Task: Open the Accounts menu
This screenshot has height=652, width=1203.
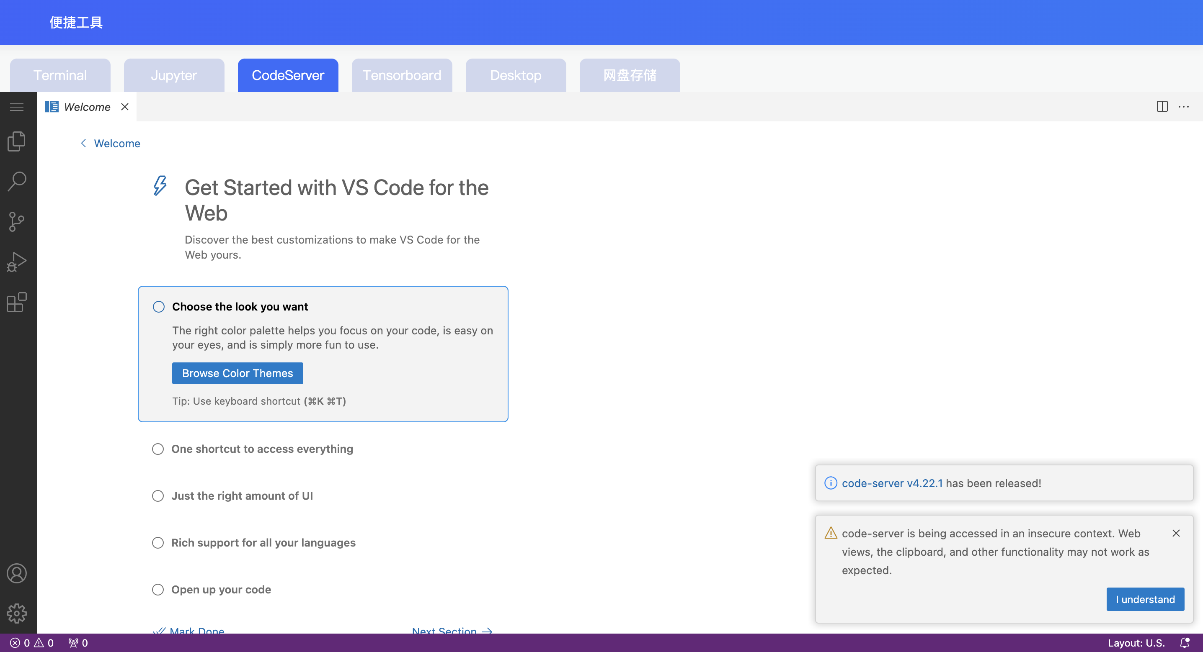Action: [x=17, y=573]
